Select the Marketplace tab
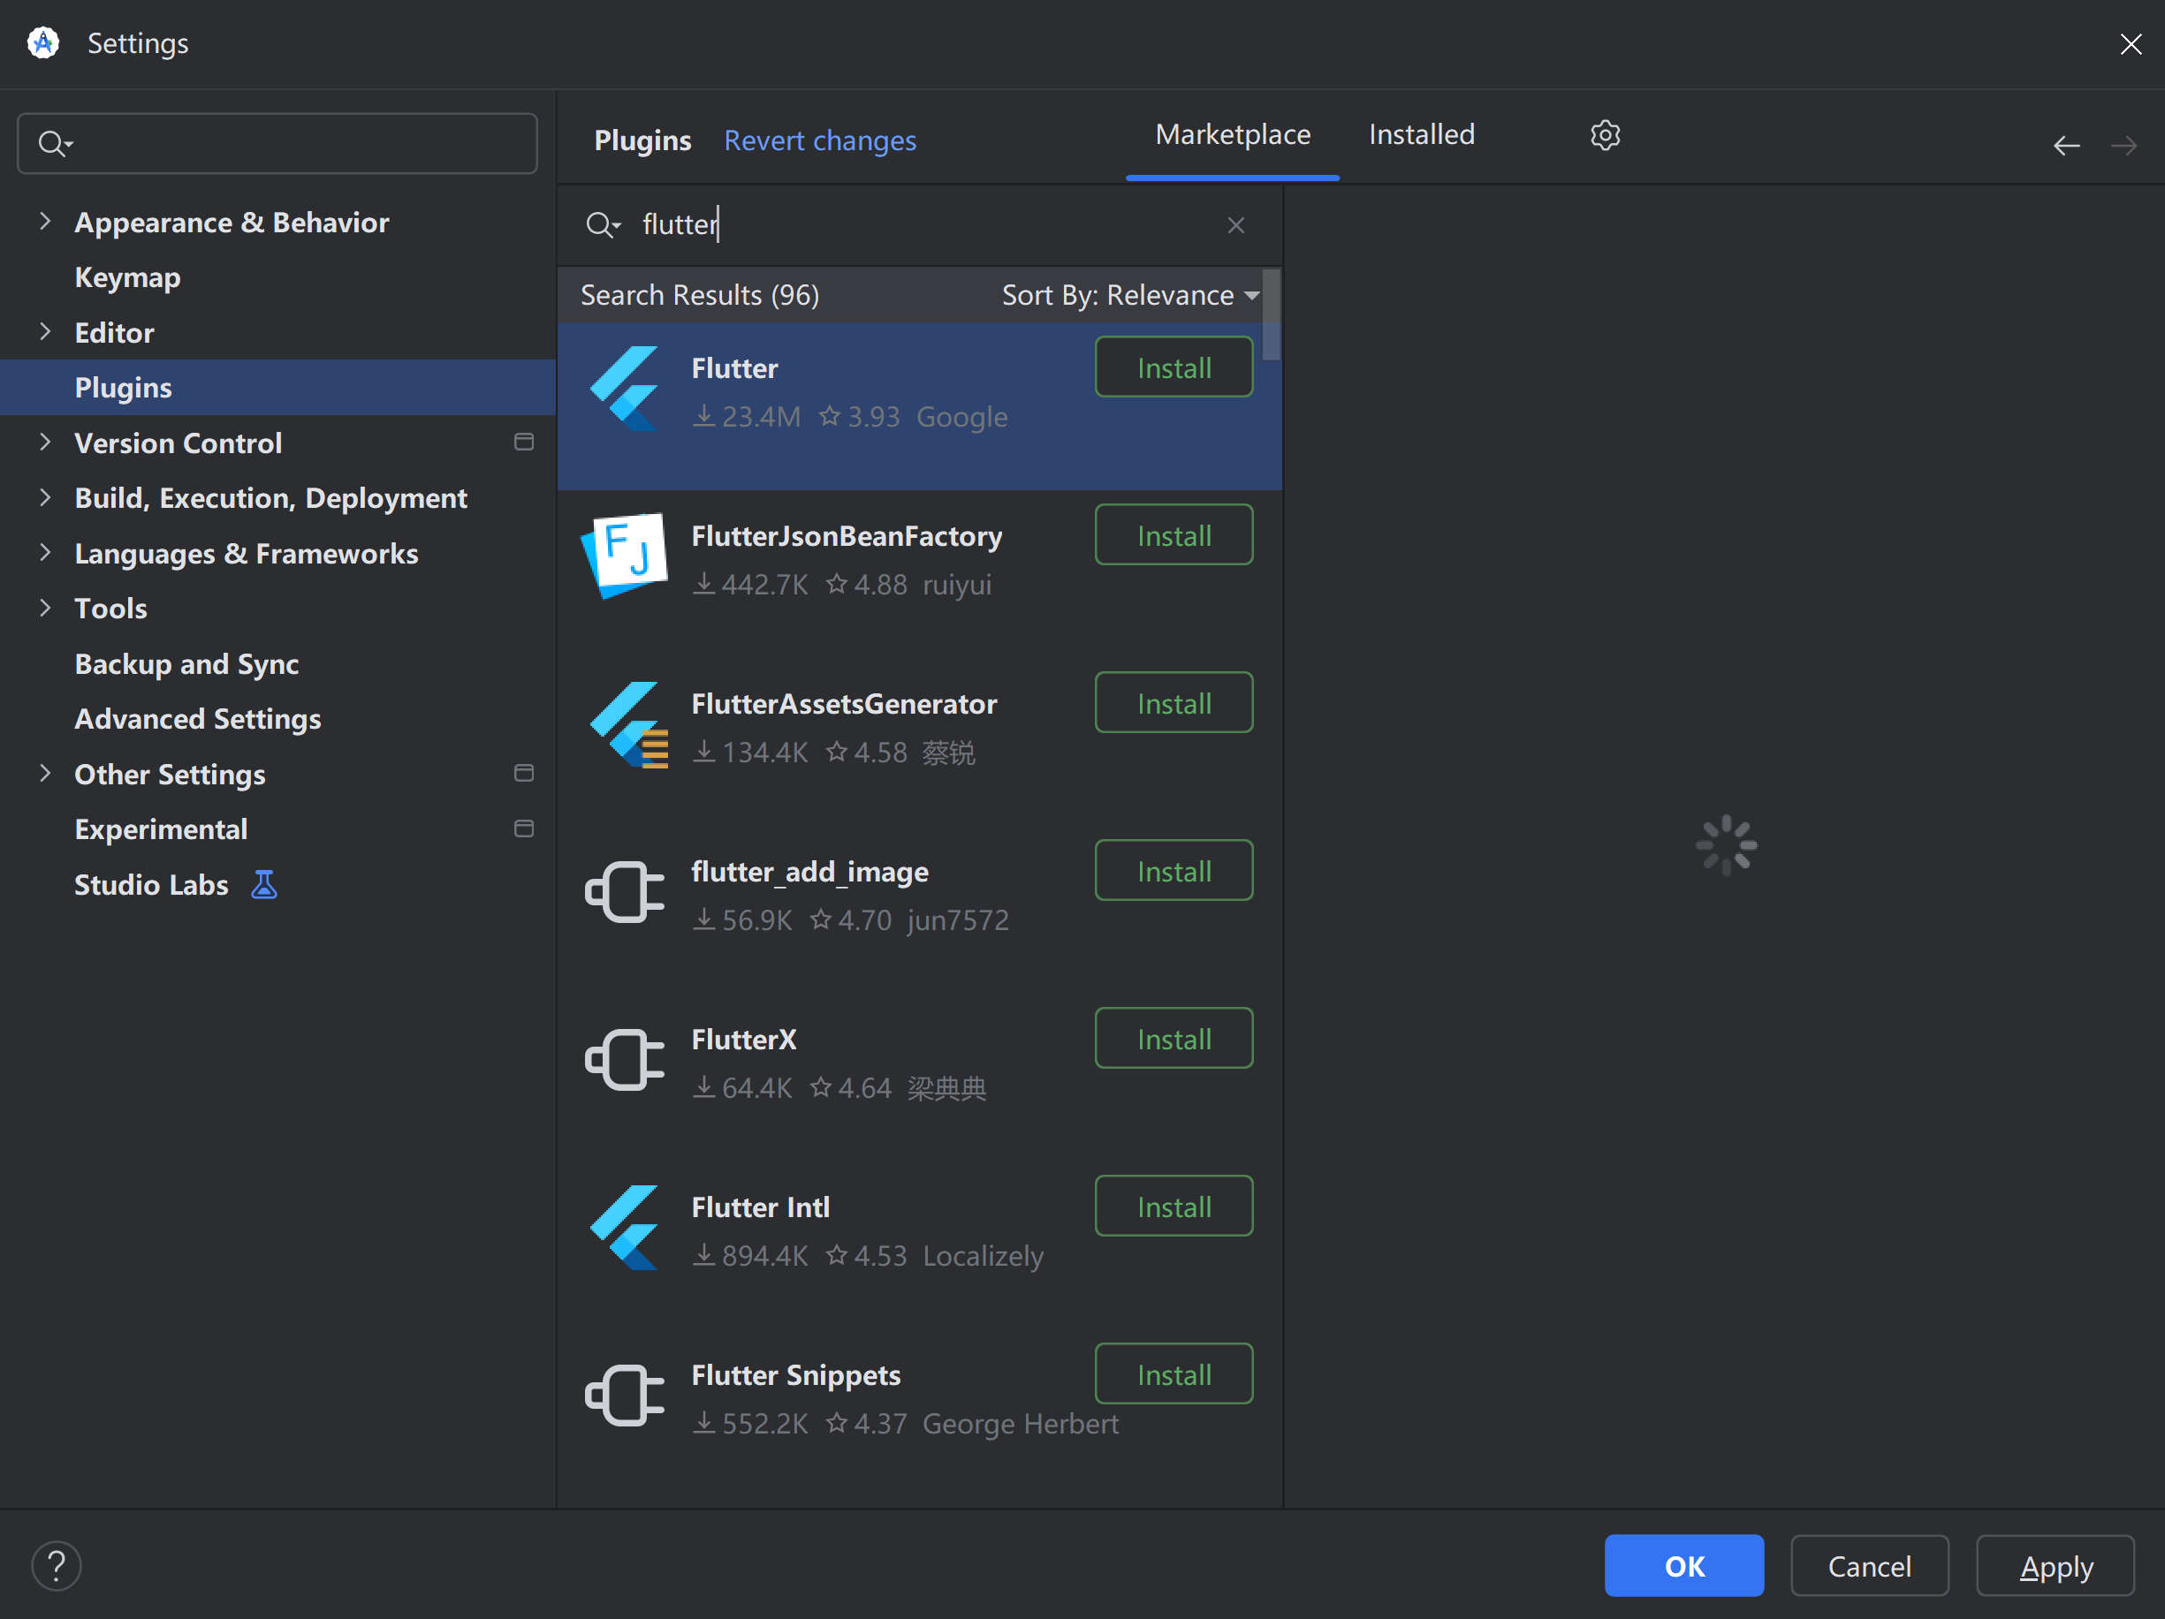The image size is (2165, 1619). pyautogui.click(x=1232, y=134)
